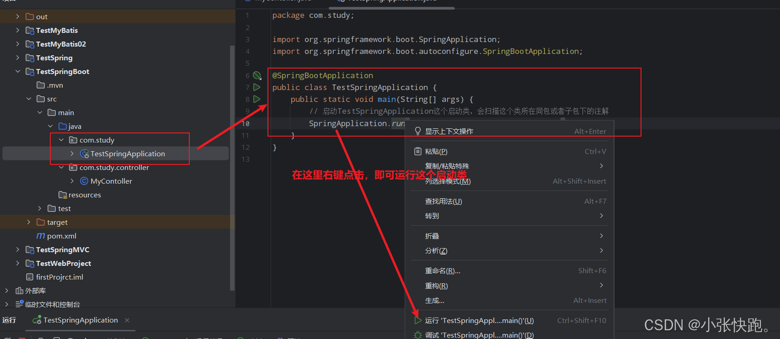This screenshot has height=339, width=780.
Task: Choose Rename from context menu
Action: tap(510, 270)
